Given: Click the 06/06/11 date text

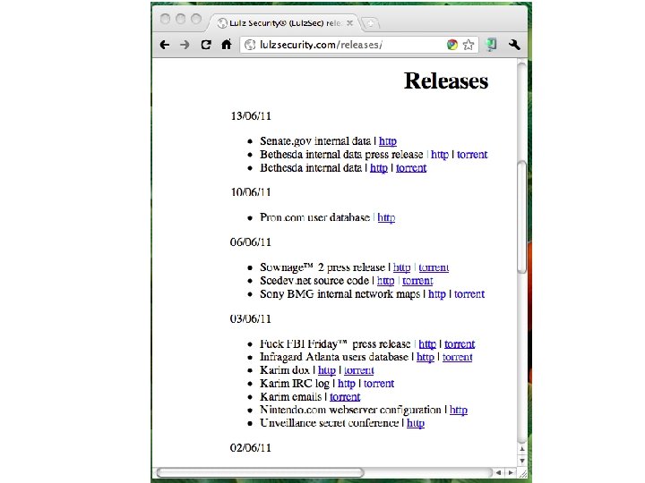Looking at the screenshot, I should pos(251,242).
